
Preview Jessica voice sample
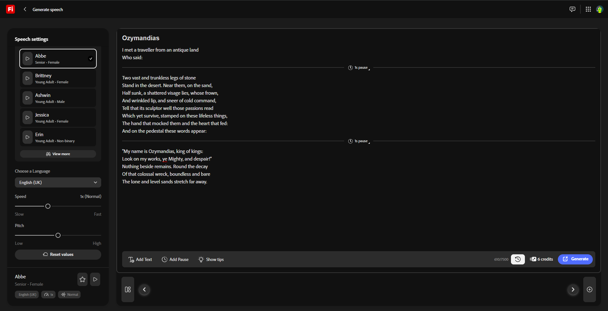click(28, 117)
